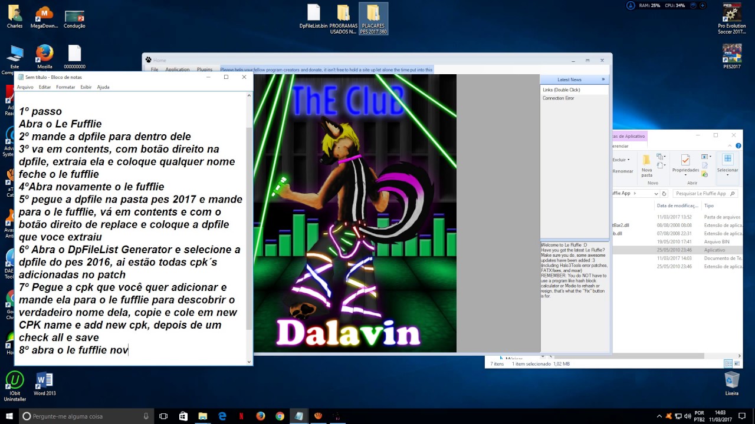This screenshot has height=424, width=755.
Task: Select the Pasta de arquivos row in Explorer
Action: pyautogui.click(x=677, y=217)
